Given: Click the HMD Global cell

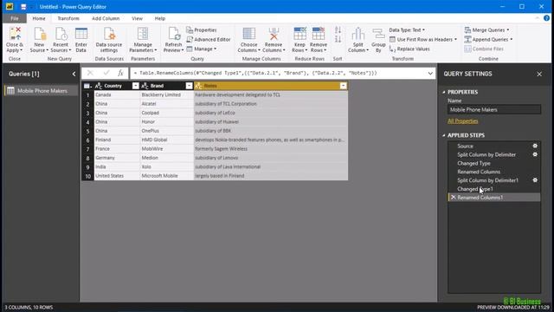Looking at the screenshot, I should [166, 140].
